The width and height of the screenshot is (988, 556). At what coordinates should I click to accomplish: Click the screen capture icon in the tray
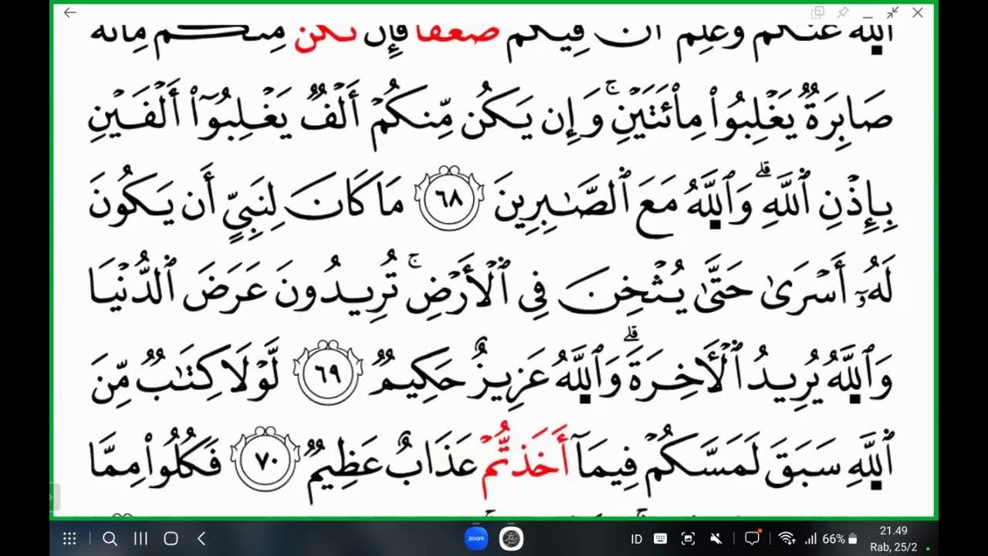689,539
